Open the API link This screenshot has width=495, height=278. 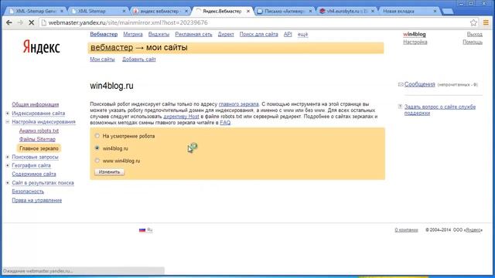(288, 34)
